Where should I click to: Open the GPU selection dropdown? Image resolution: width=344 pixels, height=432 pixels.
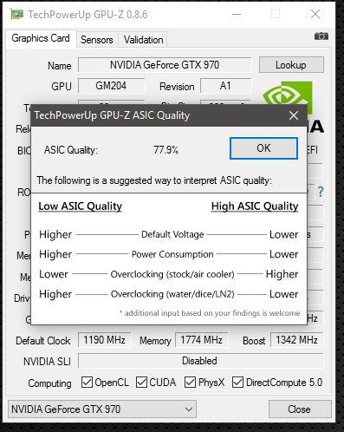(x=102, y=409)
